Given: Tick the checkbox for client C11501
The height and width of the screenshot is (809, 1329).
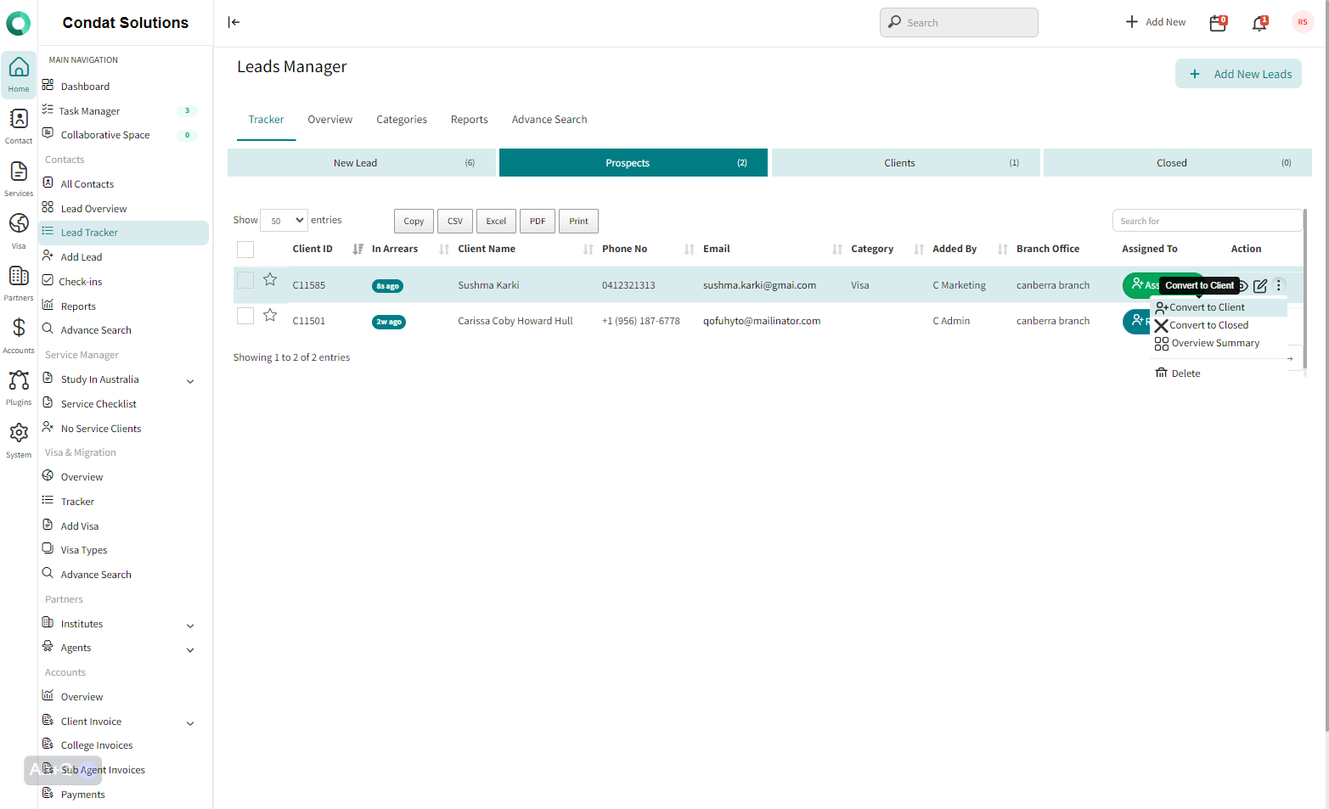Looking at the screenshot, I should 245,316.
